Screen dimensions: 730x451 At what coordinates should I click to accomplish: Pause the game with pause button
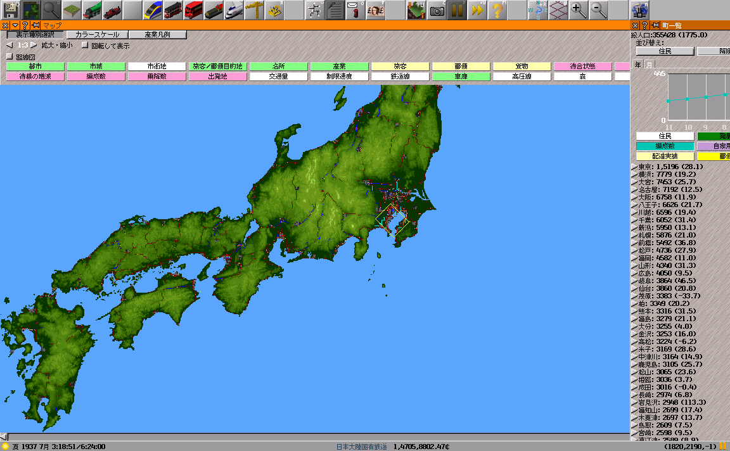(457, 10)
